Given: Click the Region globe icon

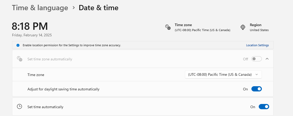Looking at the screenshot, I should click(x=243, y=27).
